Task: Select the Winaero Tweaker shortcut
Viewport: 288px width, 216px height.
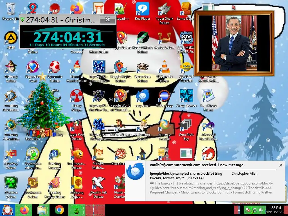Action: (x=164, y=129)
